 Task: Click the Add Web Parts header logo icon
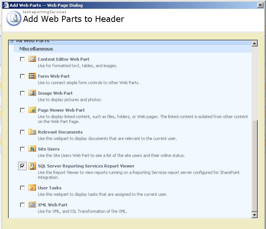(x=14, y=18)
